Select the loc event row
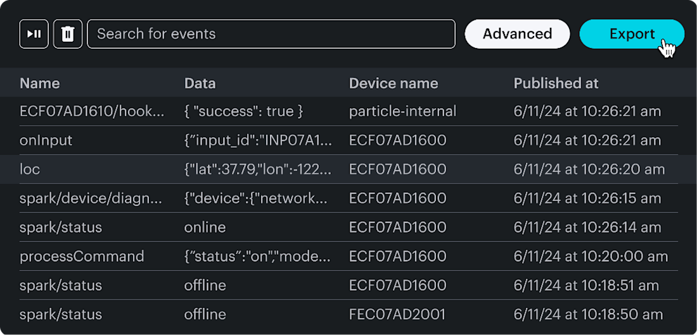This screenshot has width=697, height=335. [x=30, y=169]
